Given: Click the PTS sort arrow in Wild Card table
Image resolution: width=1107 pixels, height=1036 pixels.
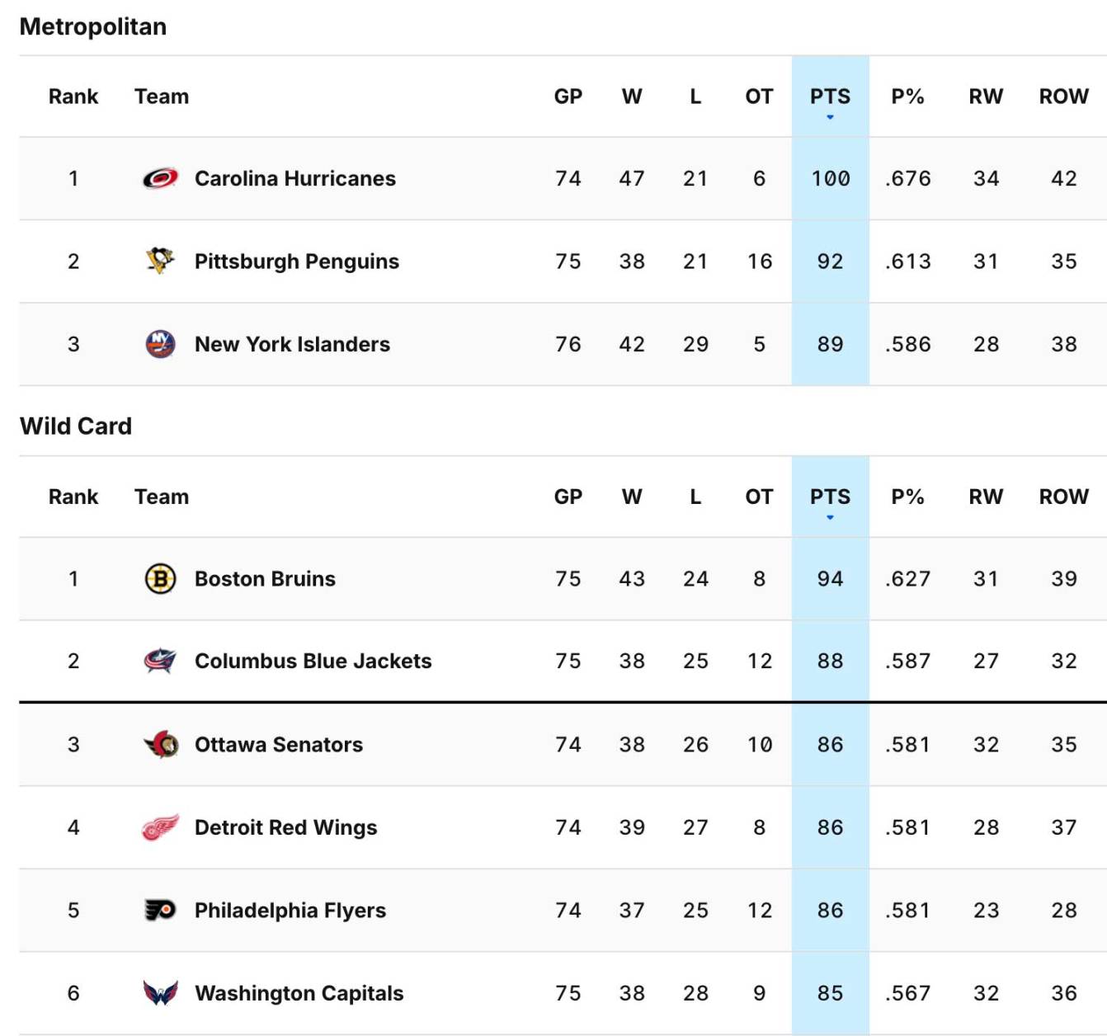Looking at the screenshot, I should (830, 517).
